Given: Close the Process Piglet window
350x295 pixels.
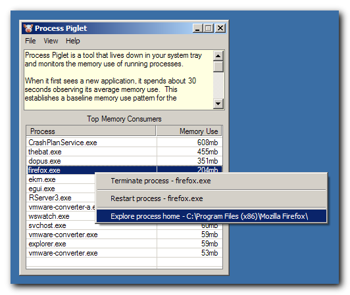Looking at the screenshot, I should (x=220, y=28).
